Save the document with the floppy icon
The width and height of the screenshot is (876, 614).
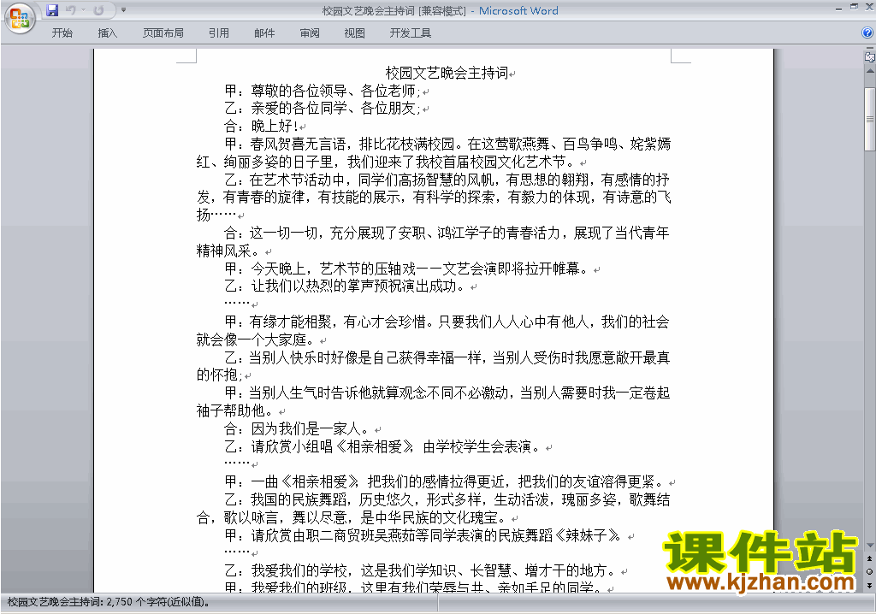click(x=52, y=10)
